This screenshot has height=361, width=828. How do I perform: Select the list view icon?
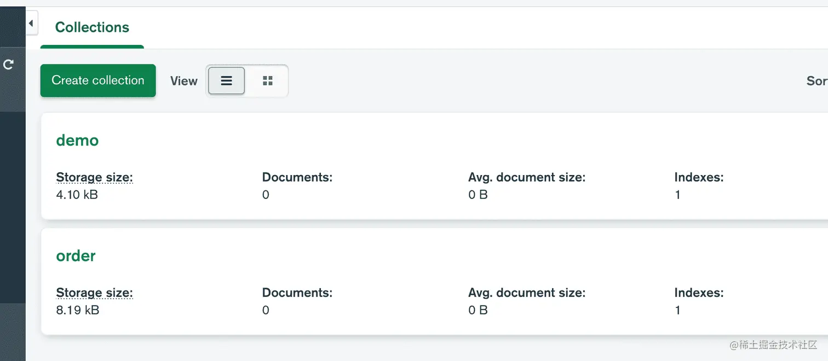pyautogui.click(x=227, y=81)
